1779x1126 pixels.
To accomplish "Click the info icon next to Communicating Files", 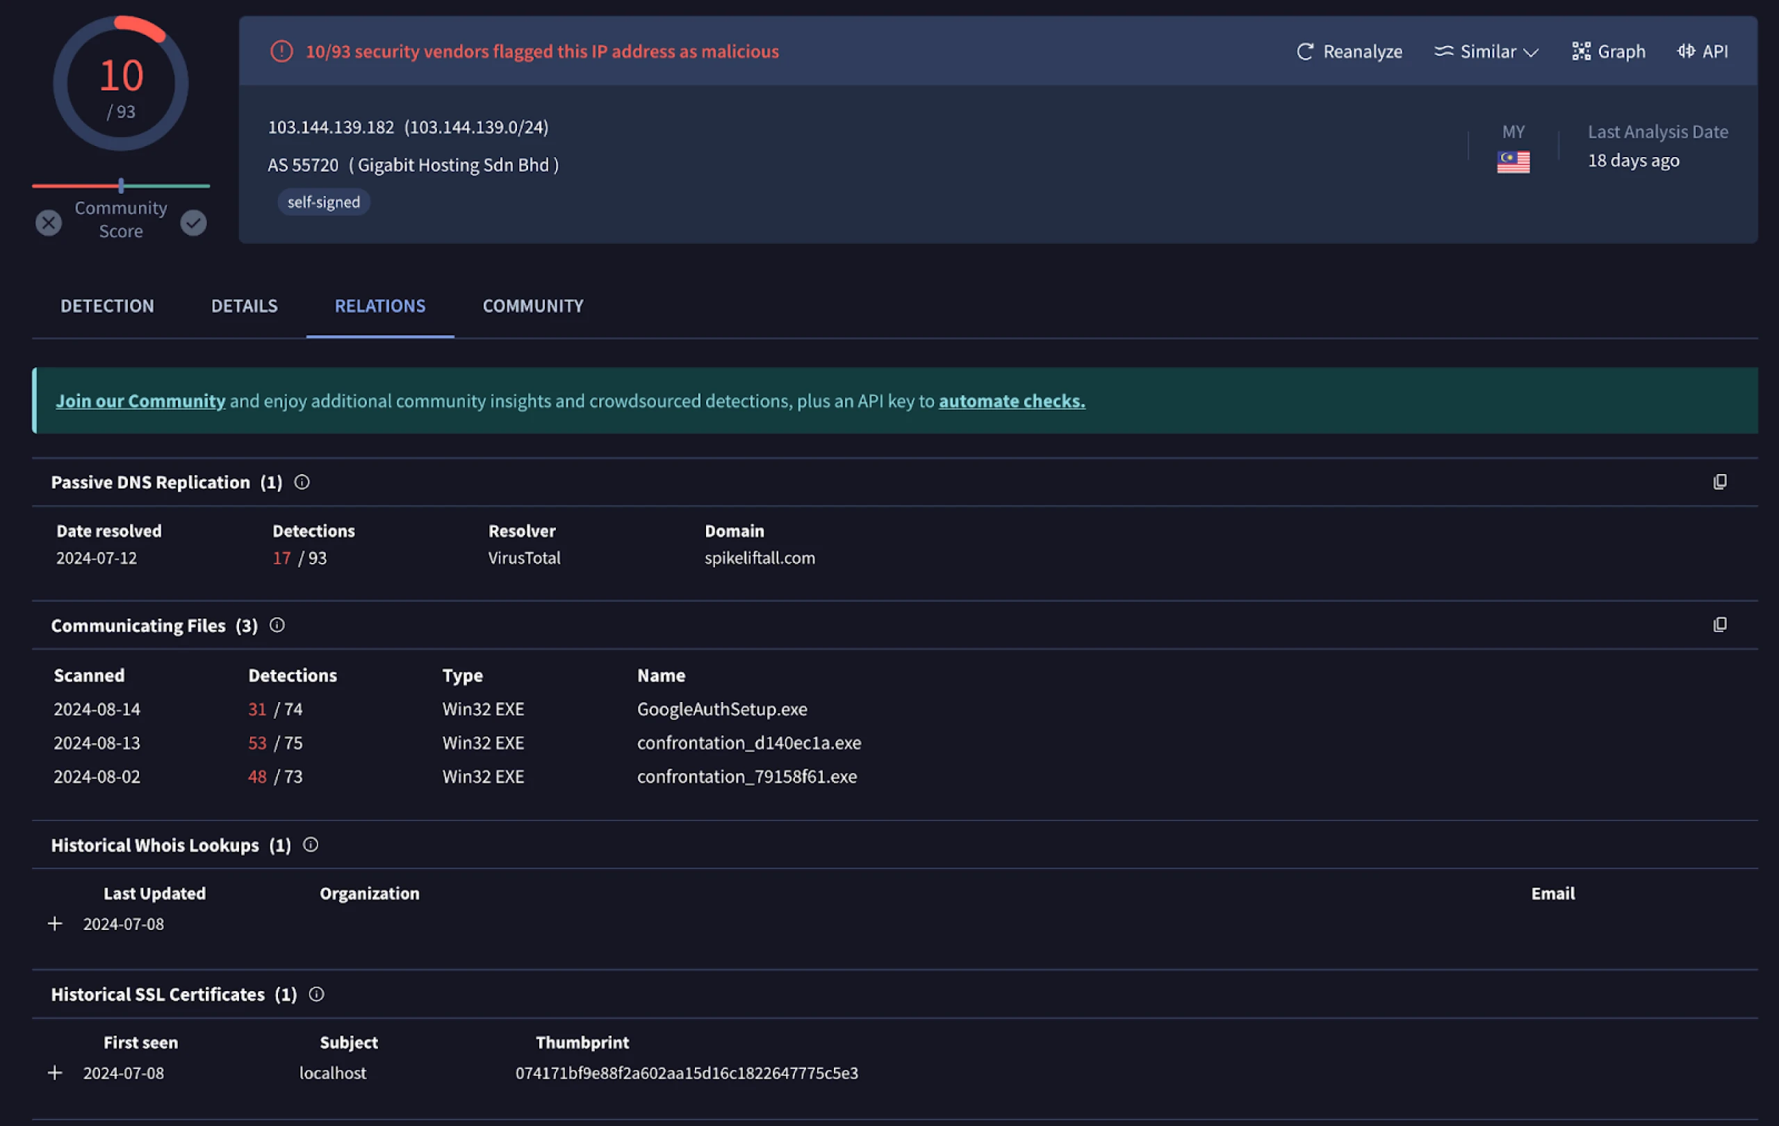I will pyautogui.click(x=276, y=626).
